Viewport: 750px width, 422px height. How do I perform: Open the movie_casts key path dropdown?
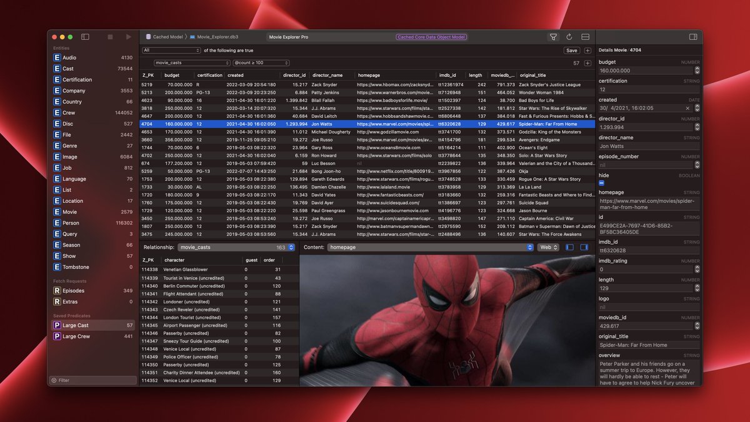[x=192, y=63]
